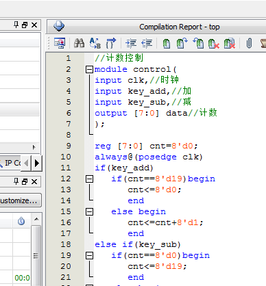Open Replace text A-to-B tool
The height and width of the screenshot is (286, 266).
pos(95,43)
